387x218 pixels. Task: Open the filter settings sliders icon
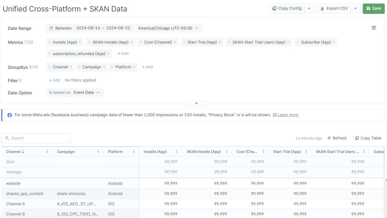tap(374, 28)
